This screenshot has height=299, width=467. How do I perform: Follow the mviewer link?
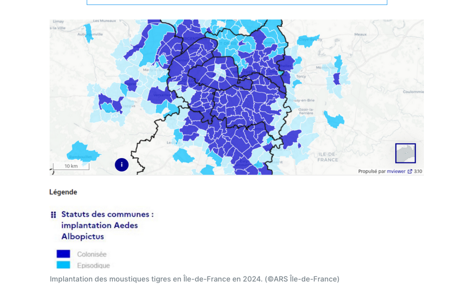(x=396, y=171)
